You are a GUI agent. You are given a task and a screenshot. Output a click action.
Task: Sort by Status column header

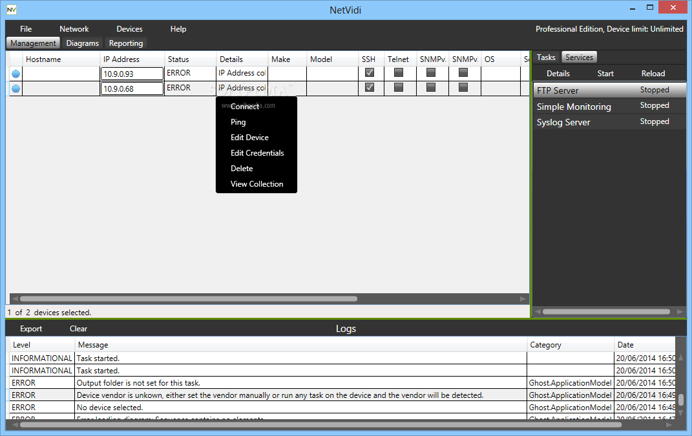(190, 59)
